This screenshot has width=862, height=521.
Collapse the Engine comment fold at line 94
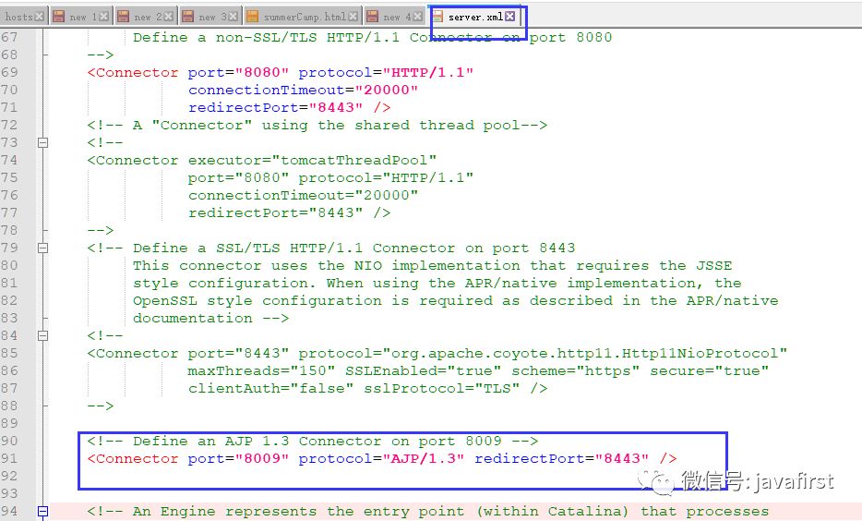pyautogui.click(x=42, y=511)
